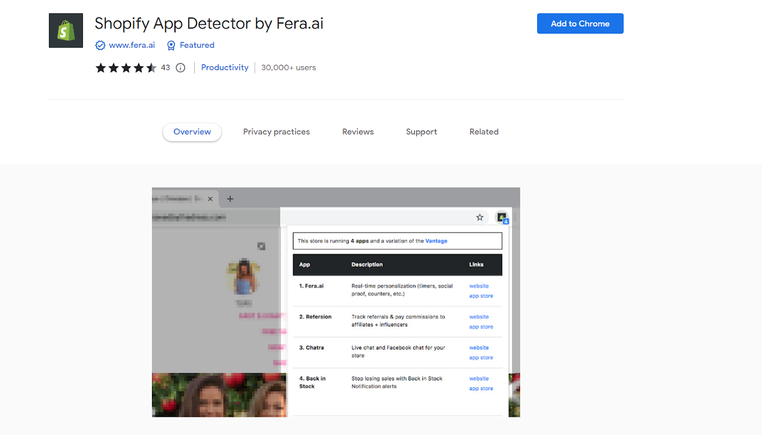Show the Related tab
The image size is (762, 435).
tap(484, 132)
